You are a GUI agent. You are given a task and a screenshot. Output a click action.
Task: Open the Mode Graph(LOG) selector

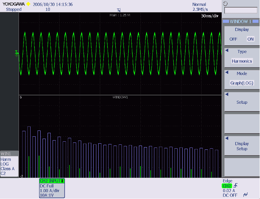(242, 82)
